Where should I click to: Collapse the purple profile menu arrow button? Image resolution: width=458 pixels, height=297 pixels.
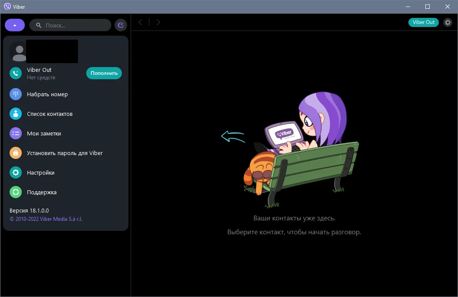[15, 25]
